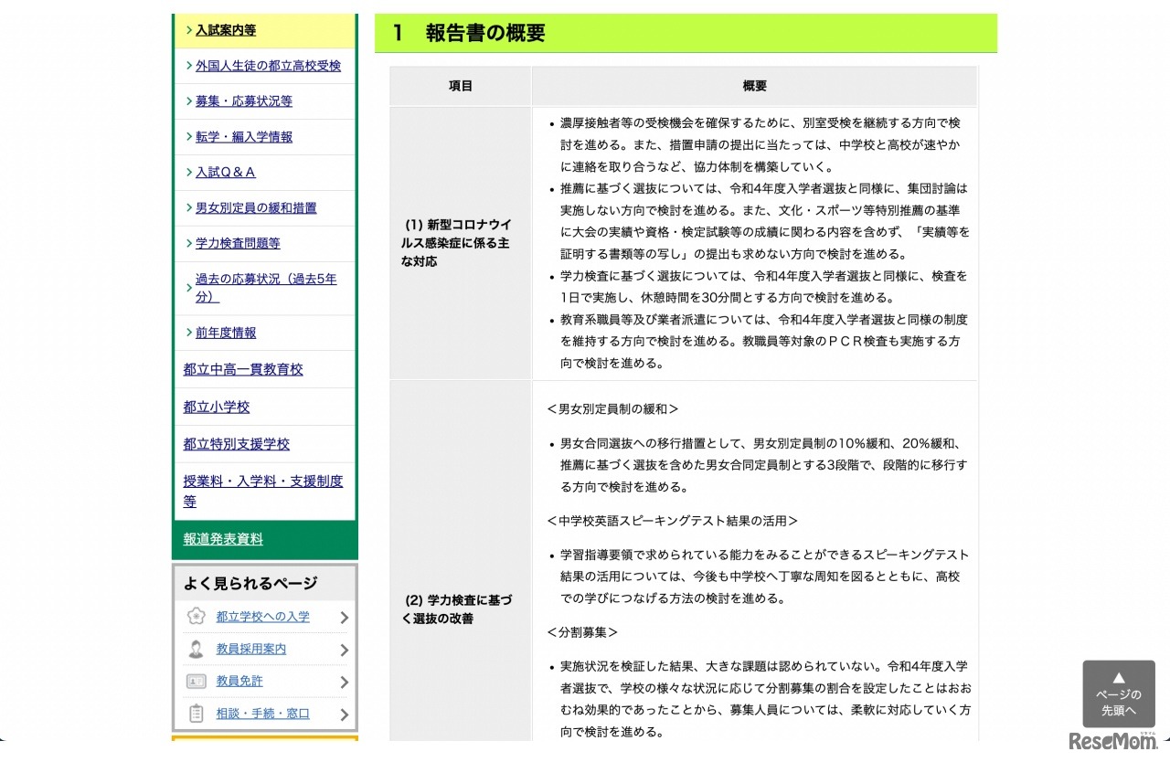This screenshot has width=1170, height=762.
Task: Open 学力検査問題等 link
Action: pos(238,244)
